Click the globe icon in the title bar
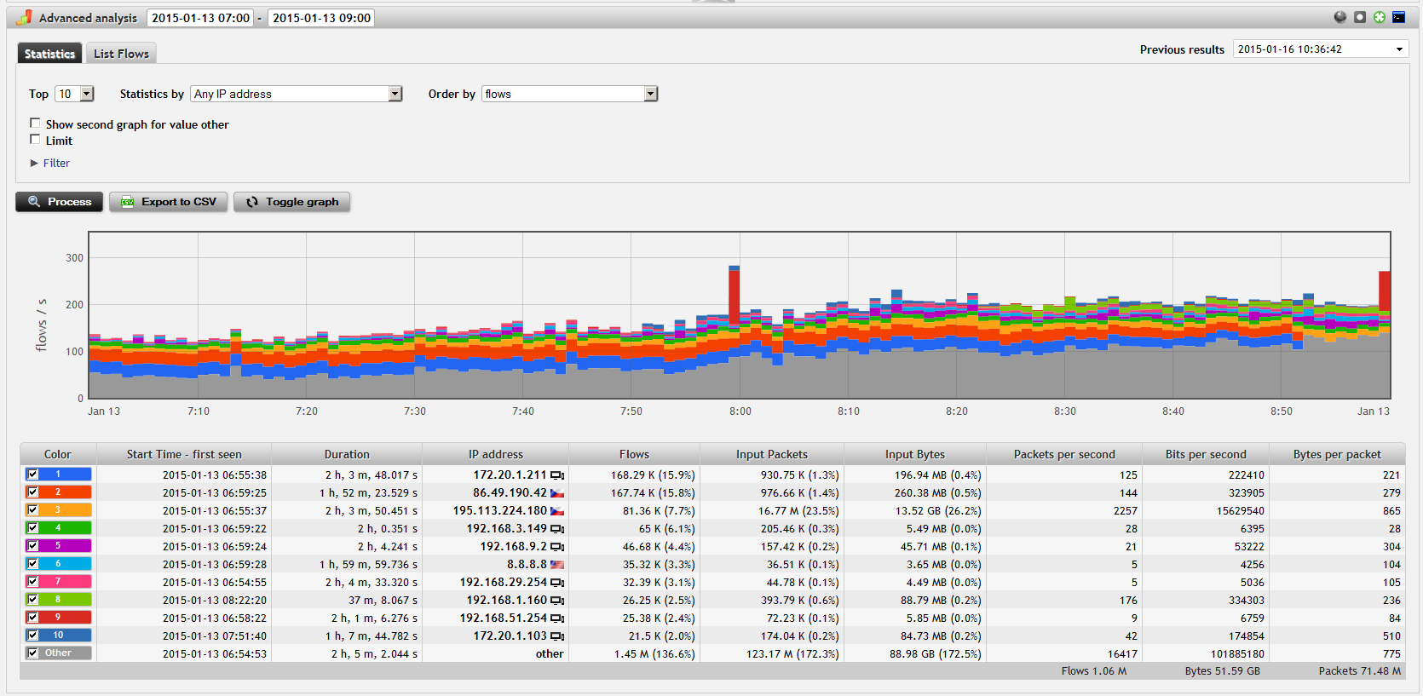 click(1340, 17)
